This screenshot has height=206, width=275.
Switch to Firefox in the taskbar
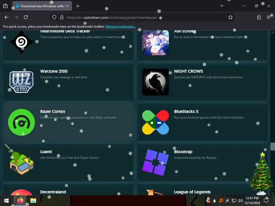tap(20, 201)
